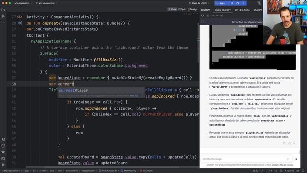Select currentPlayer autocomplete suggestion
The image size is (307, 173).
point(101,90)
